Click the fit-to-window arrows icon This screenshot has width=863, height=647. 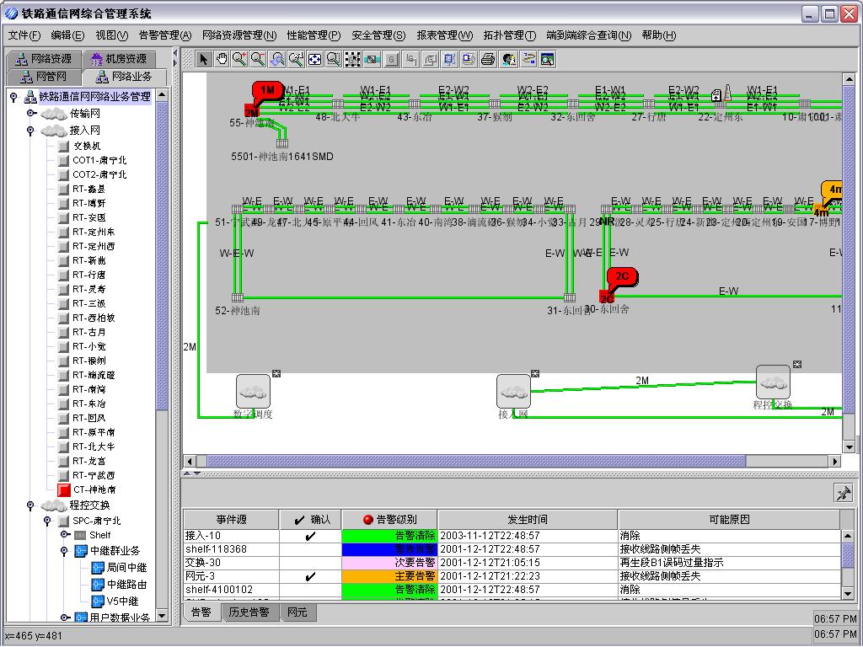[314, 59]
